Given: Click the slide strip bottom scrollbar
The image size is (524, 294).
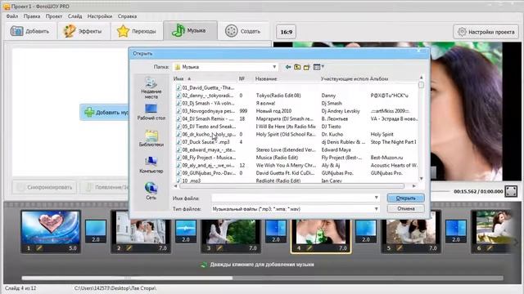Looking at the screenshot, I should [x=127, y=278].
